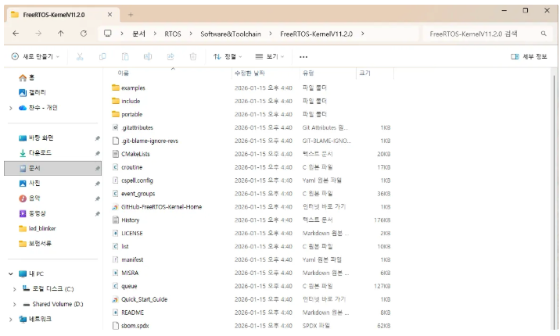Open 동영상 in the navigation pane
The height and width of the screenshot is (336, 560).
(x=53, y=213)
